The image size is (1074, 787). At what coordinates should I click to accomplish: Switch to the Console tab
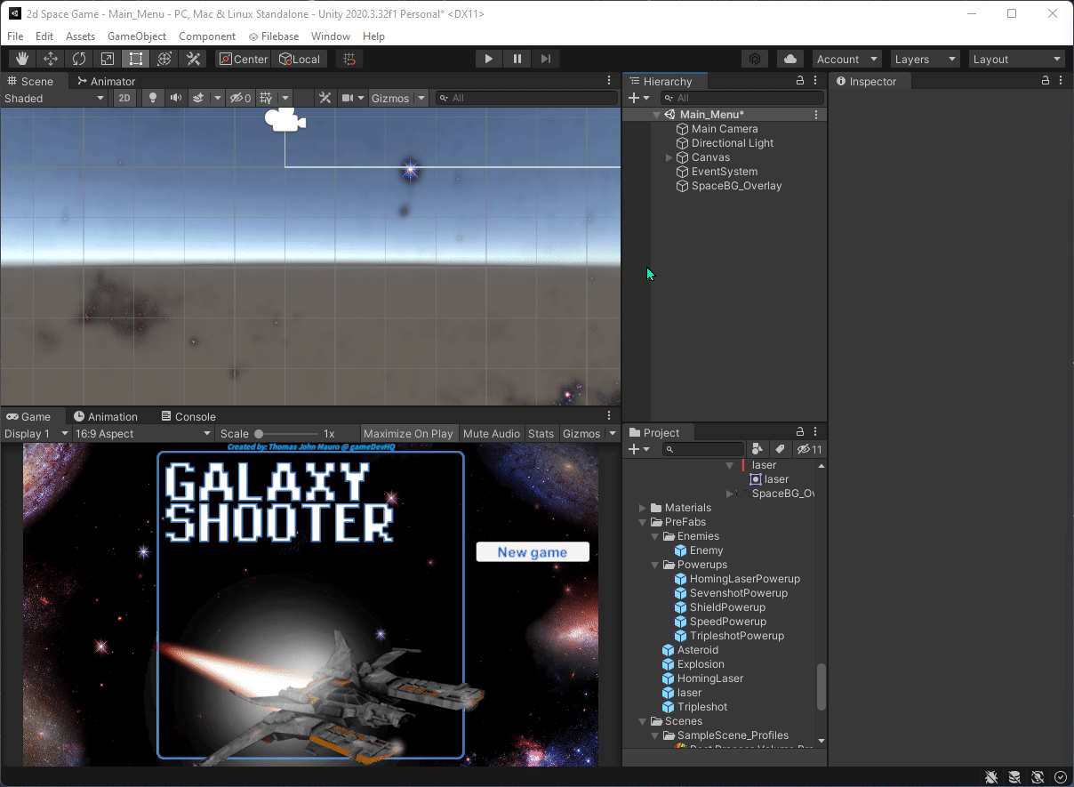pyautogui.click(x=188, y=415)
